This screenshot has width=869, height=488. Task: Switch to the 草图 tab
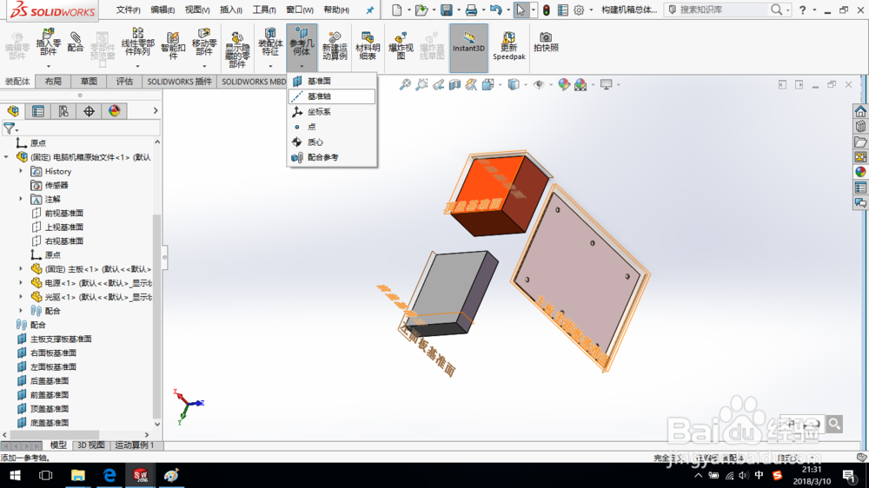pos(89,82)
